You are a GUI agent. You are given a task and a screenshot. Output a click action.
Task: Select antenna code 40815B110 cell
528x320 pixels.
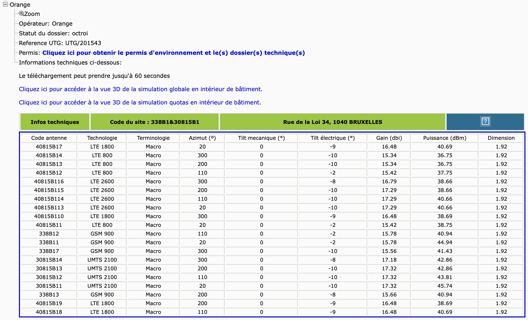[49, 216]
